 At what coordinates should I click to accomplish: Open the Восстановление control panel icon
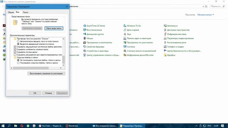tap(85, 30)
